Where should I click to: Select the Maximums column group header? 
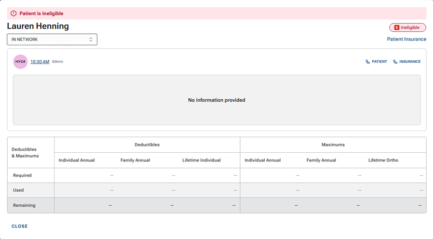[x=333, y=145]
